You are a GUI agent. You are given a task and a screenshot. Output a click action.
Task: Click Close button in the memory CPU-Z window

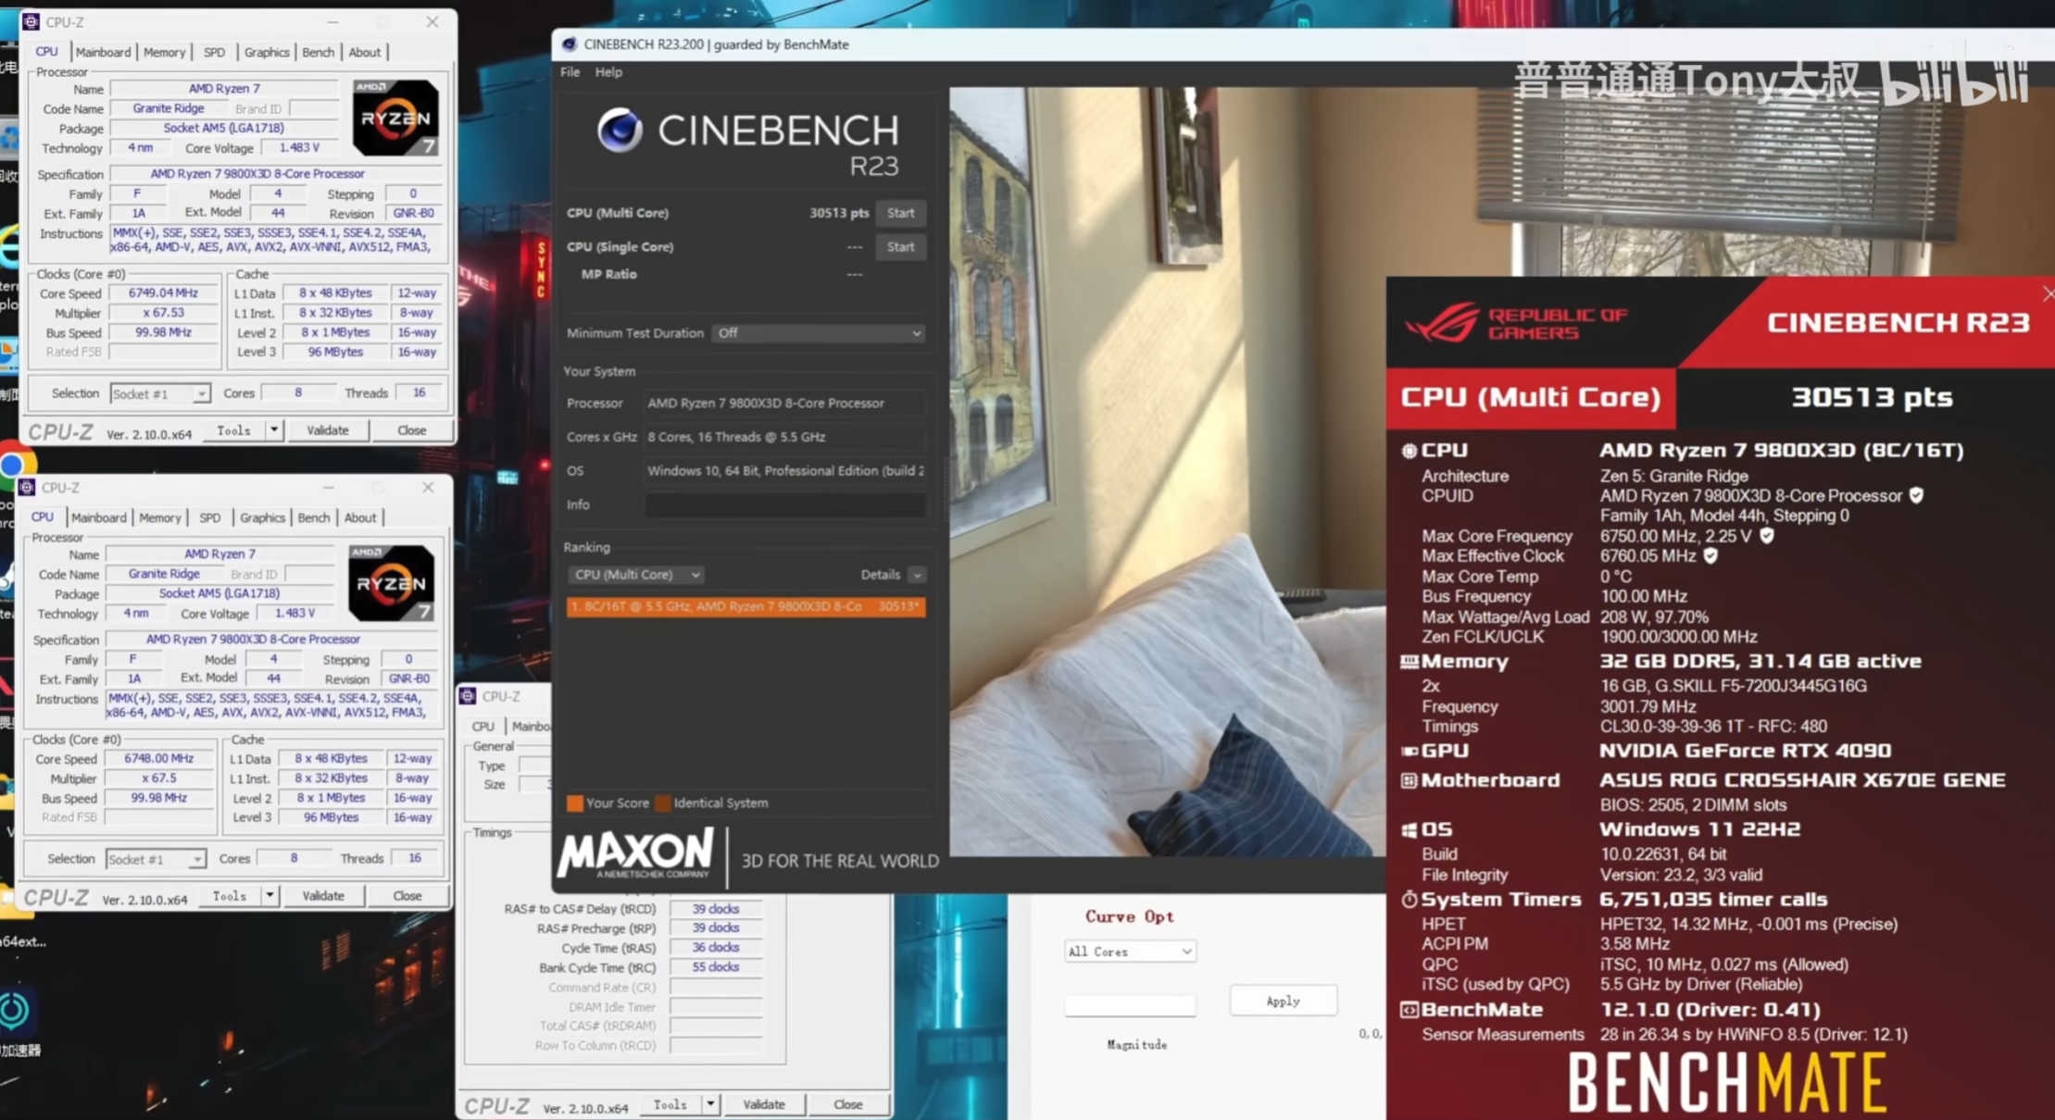(847, 1104)
